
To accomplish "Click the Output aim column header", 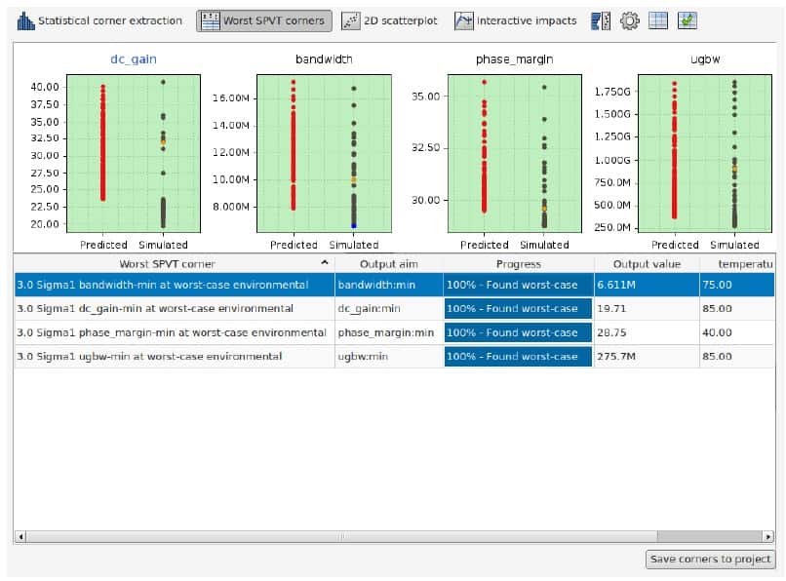I will click(388, 263).
